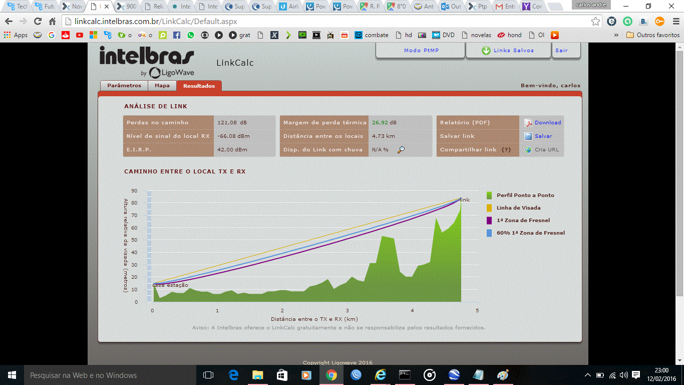Open the DVD bookmark
Viewport: 684px width, 385px height.
click(444, 35)
